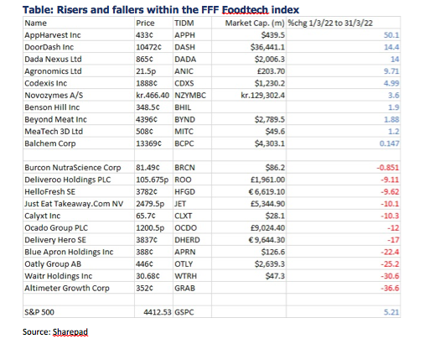This screenshot has height=344, width=440.
Task: Select the AppHarvest 50.1 percent change value
Action: click(391, 35)
